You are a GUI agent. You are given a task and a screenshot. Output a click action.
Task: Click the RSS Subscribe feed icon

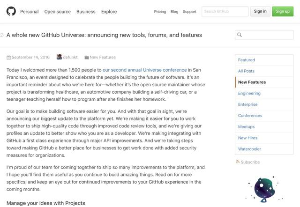[238, 162]
